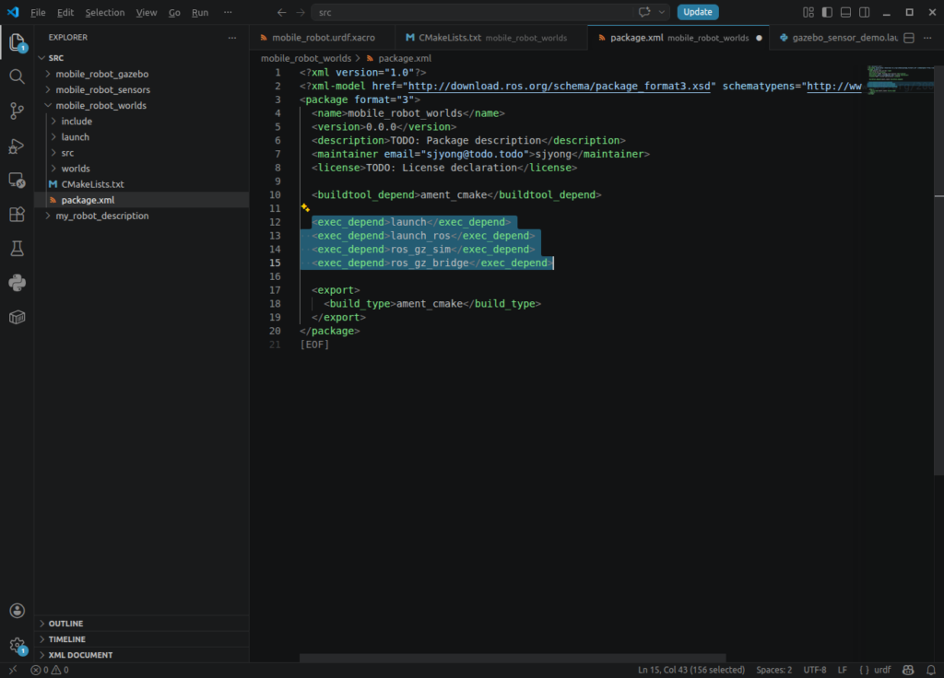This screenshot has width=944, height=678.
Task: Open the notifications bell icon
Action: [931, 670]
